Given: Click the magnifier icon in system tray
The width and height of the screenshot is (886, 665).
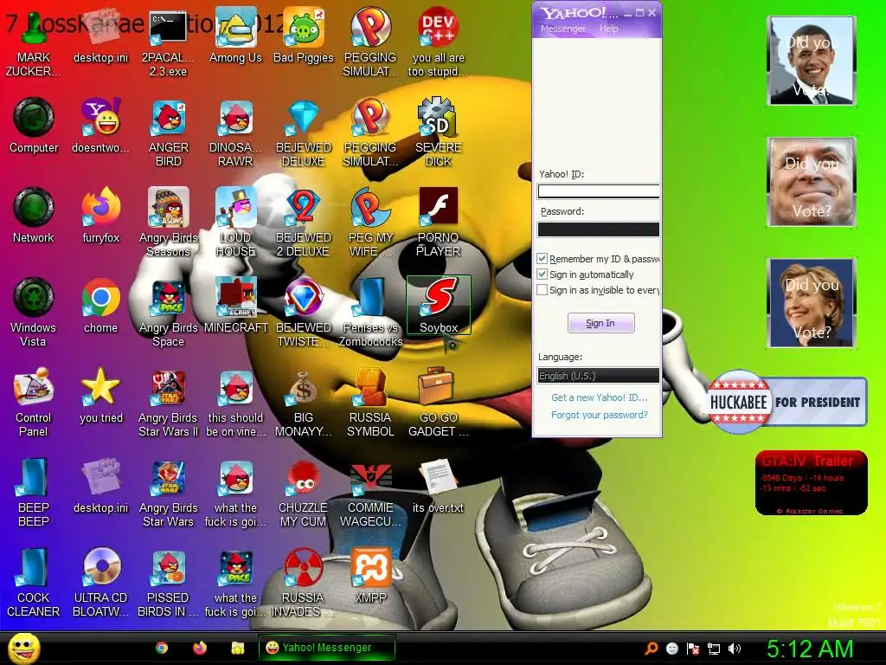Looking at the screenshot, I should pyautogui.click(x=652, y=649).
